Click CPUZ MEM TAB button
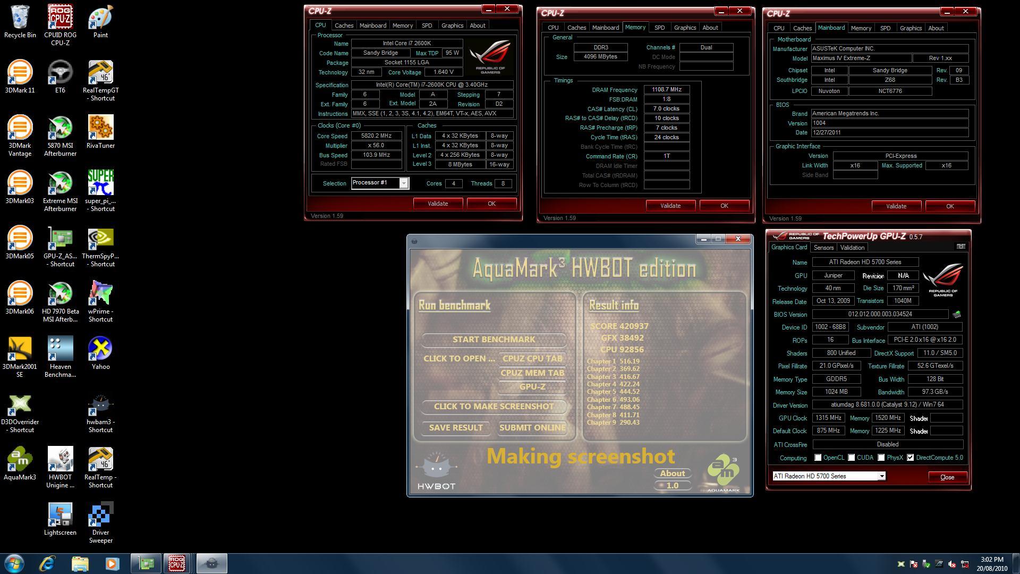Image resolution: width=1020 pixels, height=574 pixels. pyautogui.click(x=532, y=373)
